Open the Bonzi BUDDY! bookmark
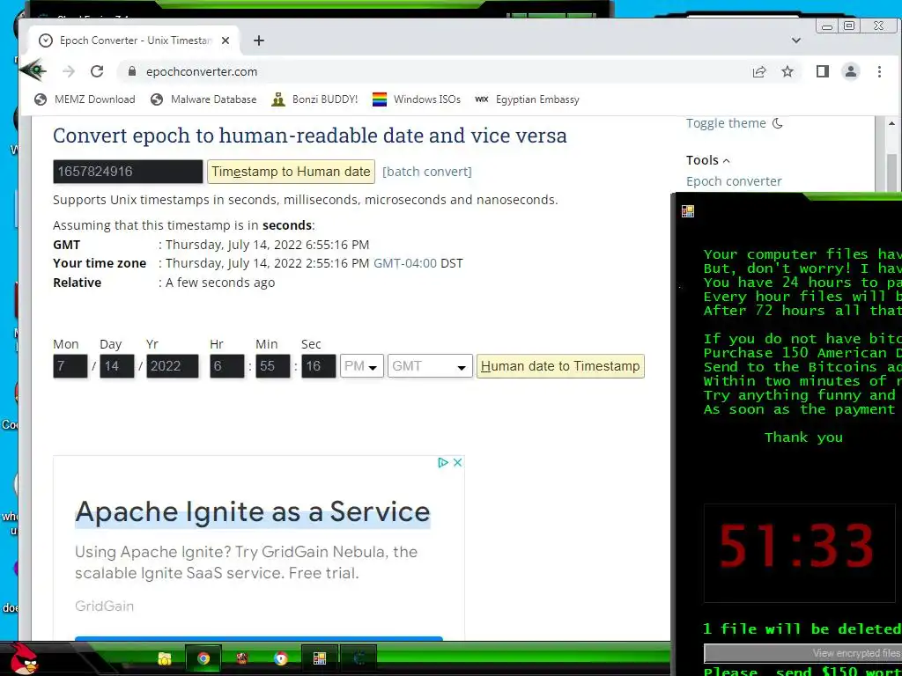This screenshot has height=676, width=902. 314,99
